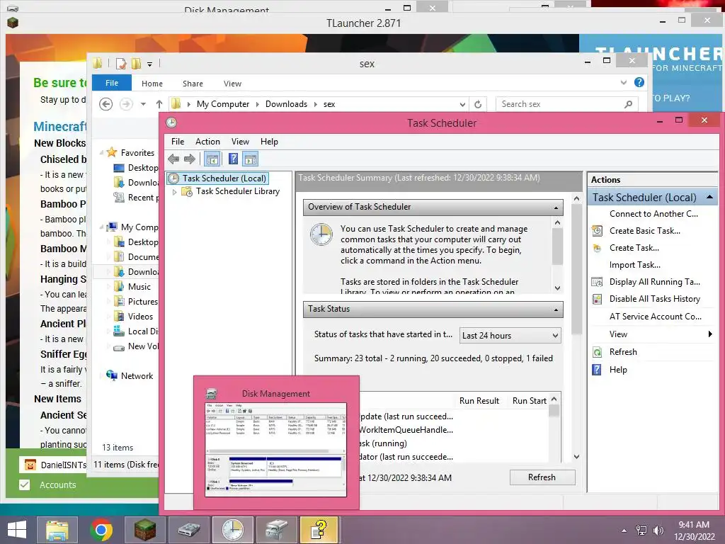
Task: Click the Explorer refresh address button
Action: point(478,104)
